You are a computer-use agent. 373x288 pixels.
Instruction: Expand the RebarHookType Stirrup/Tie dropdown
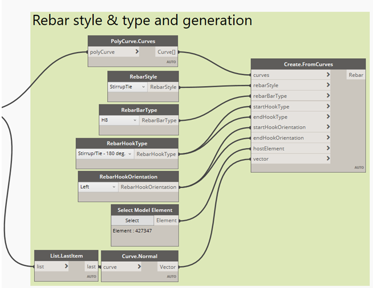[104, 153]
